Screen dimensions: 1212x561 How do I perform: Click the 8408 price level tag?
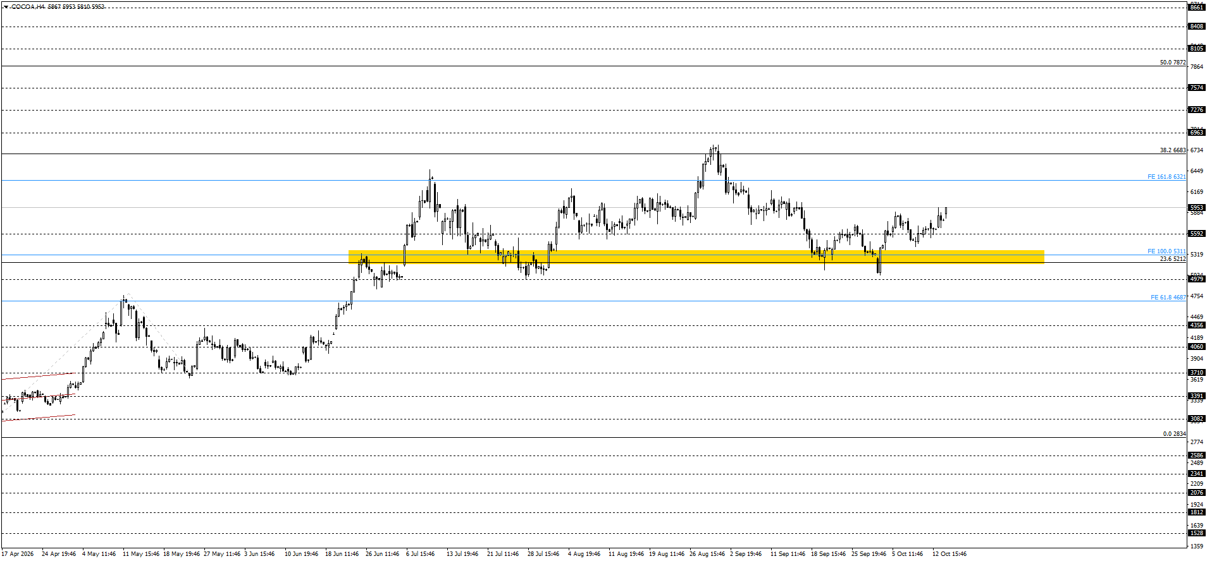pyautogui.click(x=1197, y=27)
